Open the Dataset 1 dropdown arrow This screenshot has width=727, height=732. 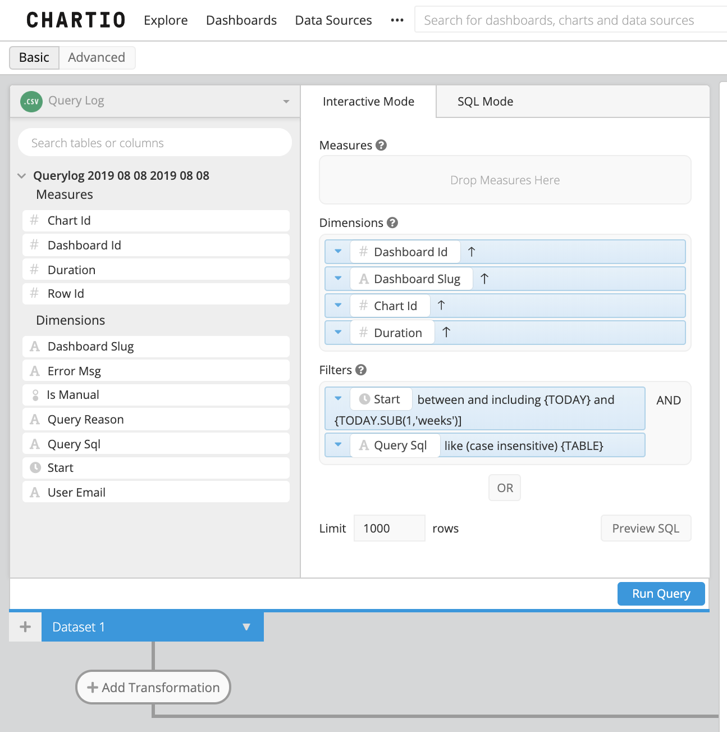point(246,627)
